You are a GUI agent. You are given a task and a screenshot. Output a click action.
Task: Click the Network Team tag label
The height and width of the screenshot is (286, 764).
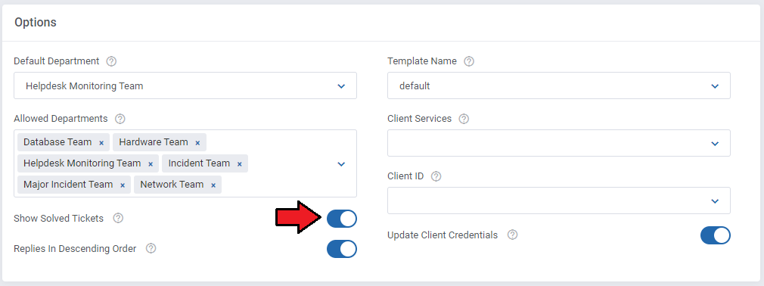click(x=172, y=185)
